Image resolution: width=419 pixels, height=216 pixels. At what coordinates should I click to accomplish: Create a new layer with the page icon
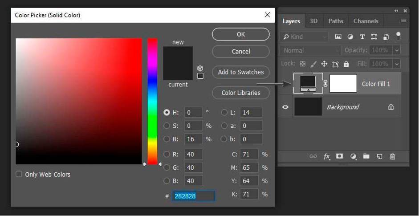[x=379, y=156]
